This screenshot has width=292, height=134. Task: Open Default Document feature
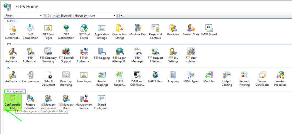[48, 79]
